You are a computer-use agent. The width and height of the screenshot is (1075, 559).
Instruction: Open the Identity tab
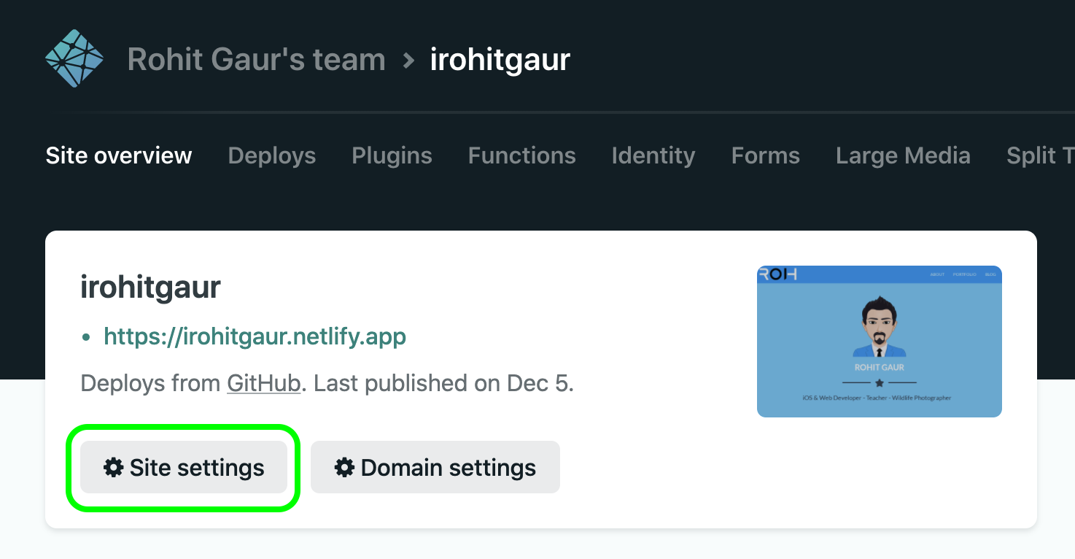pos(653,155)
